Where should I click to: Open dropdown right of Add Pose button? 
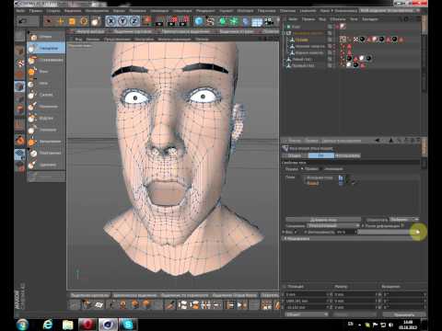[x=404, y=220]
